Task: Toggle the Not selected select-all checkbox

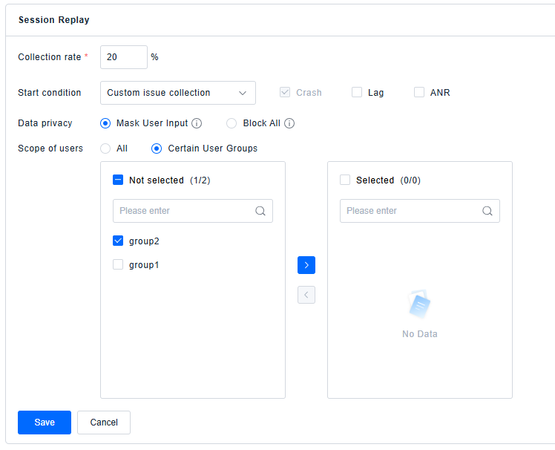Action: (118, 180)
